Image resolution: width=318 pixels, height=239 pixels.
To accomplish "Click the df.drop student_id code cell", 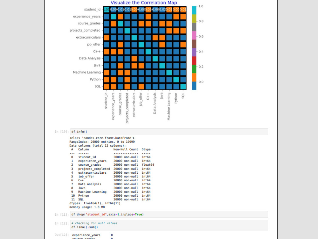I will 169,214.
